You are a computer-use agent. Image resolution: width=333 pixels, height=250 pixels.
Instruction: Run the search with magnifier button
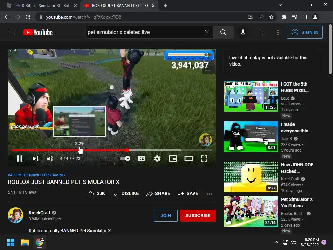click(223, 32)
